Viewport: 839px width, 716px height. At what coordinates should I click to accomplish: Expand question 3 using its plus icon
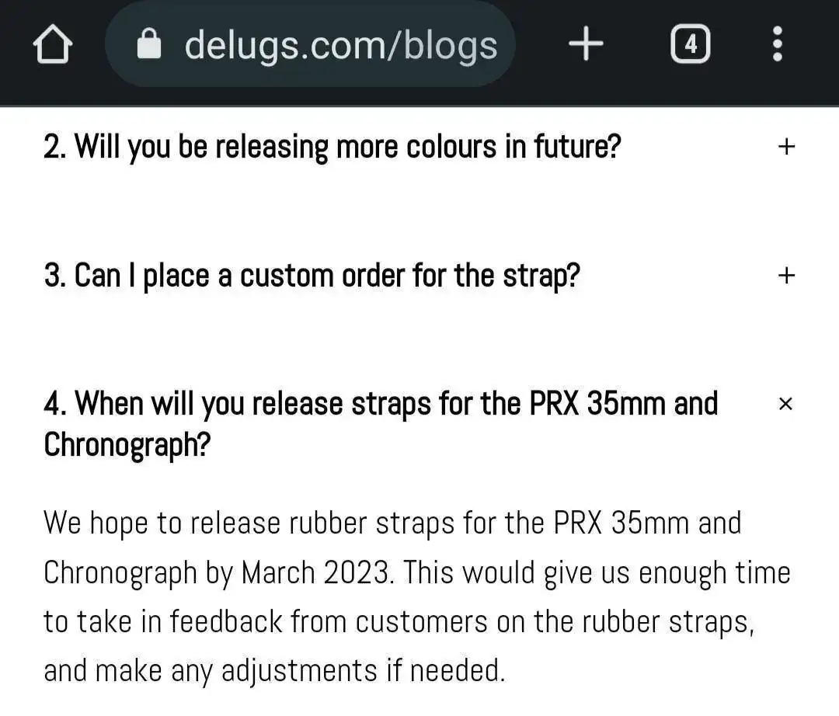pyautogui.click(x=786, y=275)
